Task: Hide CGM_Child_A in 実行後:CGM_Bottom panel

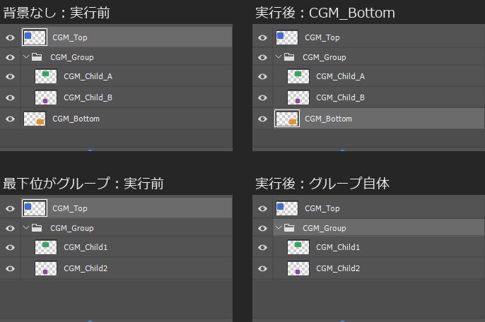Action: click(x=262, y=77)
